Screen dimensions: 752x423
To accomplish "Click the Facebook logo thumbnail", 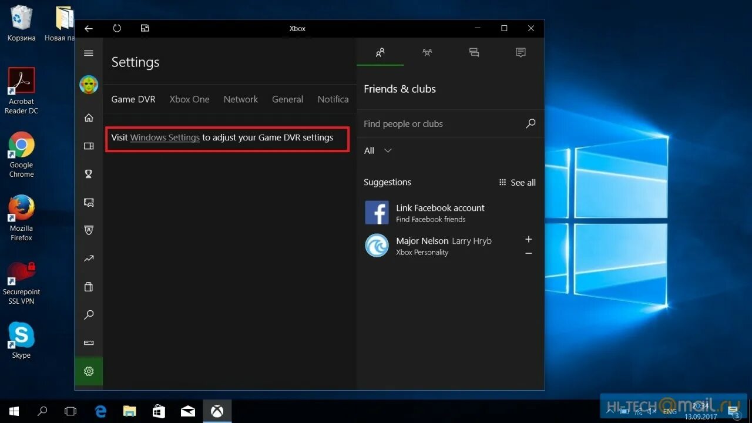I will (x=377, y=213).
